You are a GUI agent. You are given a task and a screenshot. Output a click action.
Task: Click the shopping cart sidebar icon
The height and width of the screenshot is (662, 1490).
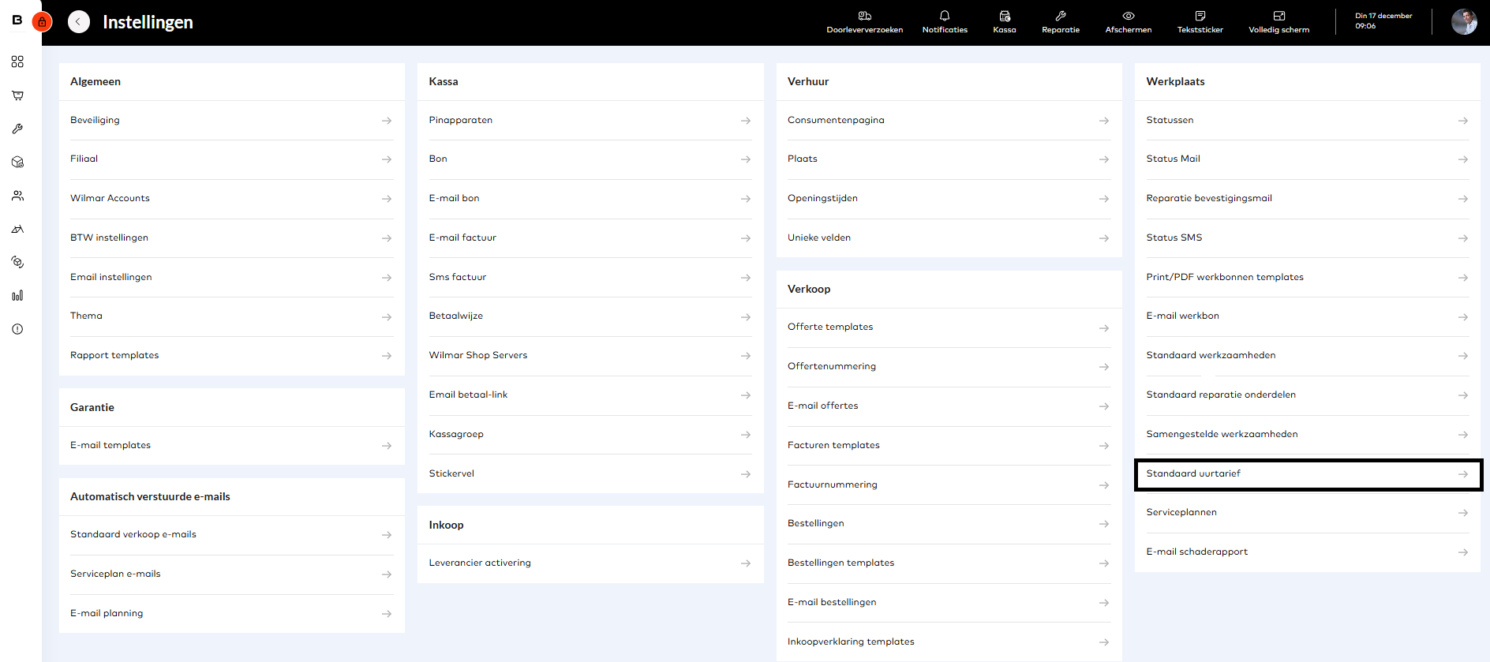click(x=17, y=95)
